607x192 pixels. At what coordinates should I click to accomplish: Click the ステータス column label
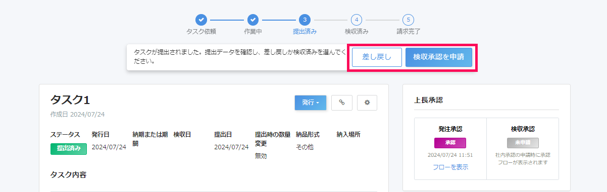(65, 135)
